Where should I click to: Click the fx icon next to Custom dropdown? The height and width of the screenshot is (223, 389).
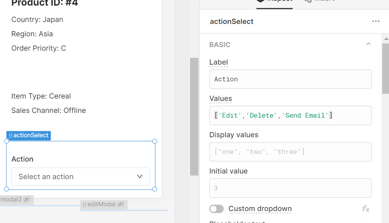pyautogui.click(x=366, y=209)
